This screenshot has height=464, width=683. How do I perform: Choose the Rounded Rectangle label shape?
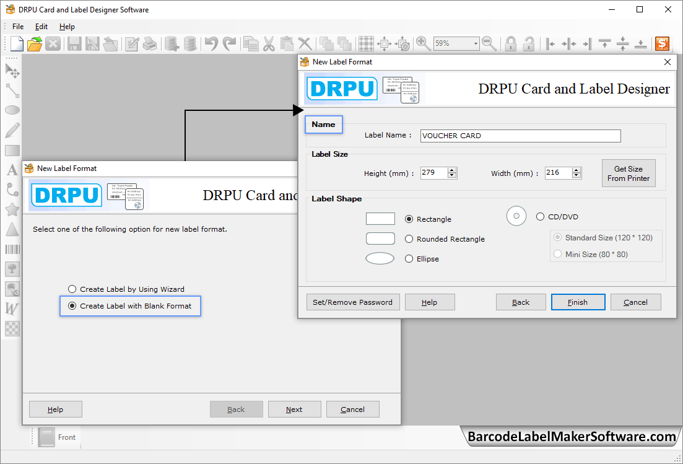click(409, 239)
